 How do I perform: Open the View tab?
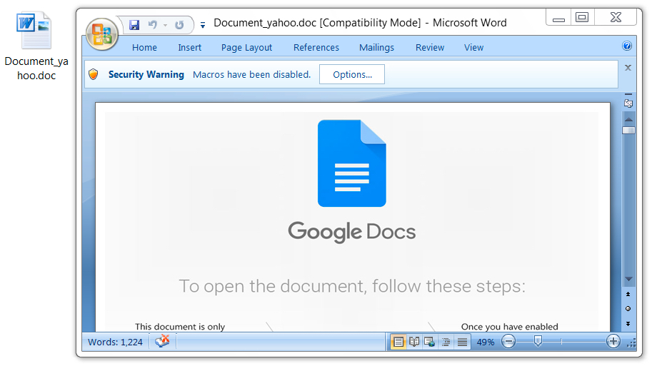point(473,47)
